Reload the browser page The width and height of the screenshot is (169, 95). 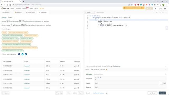pyautogui.click(x=7, y=5)
